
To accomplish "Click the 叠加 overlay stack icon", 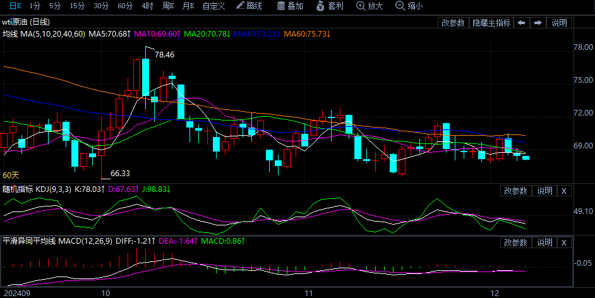I will (282, 6).
